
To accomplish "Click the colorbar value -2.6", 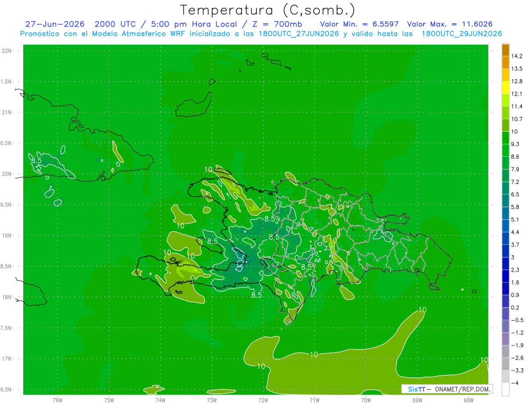I will point(517,358).
